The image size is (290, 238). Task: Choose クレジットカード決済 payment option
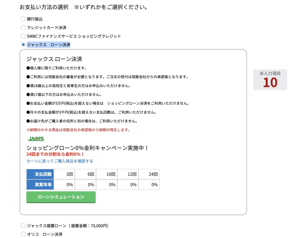click(23, 27)
